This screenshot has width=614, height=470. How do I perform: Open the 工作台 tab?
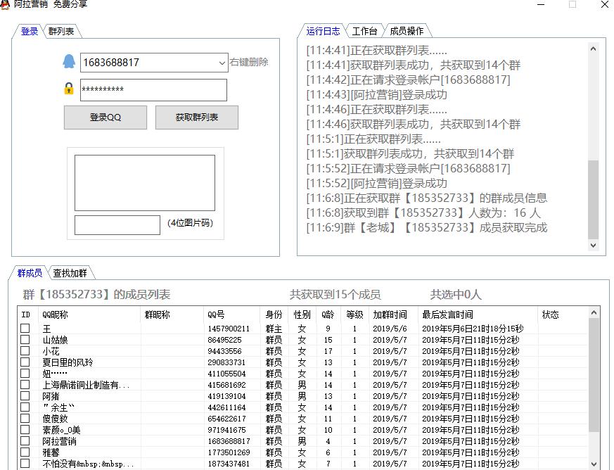pos(364,32)
